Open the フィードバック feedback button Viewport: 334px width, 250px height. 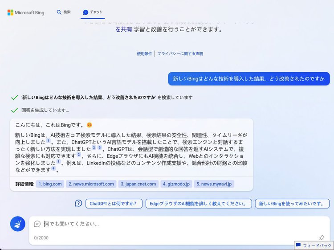coord(314,246)
